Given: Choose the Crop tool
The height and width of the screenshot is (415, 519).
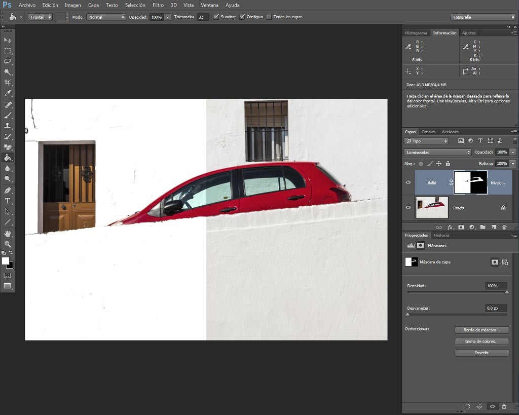Looking at the screenshot, I should (x=7, y=83).
